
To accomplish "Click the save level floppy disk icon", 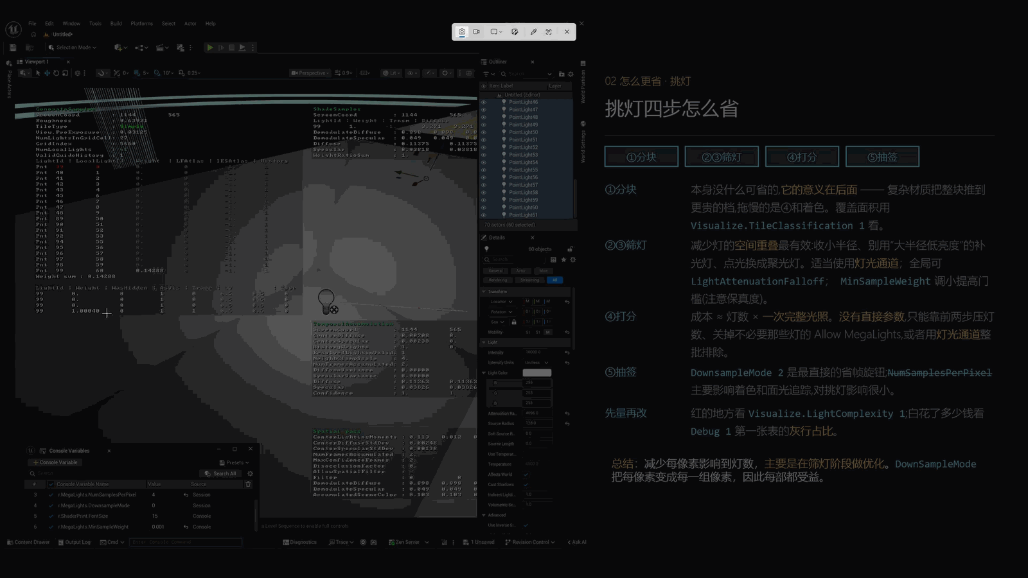I will coord(13,48).
